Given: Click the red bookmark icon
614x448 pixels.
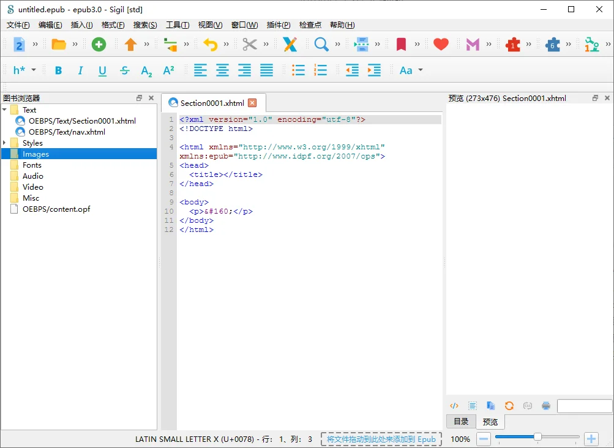Looking at the screenshot, I should tap(401, 44).
